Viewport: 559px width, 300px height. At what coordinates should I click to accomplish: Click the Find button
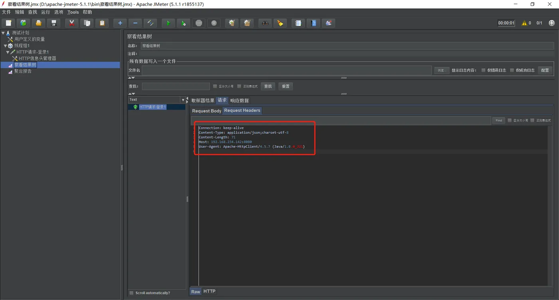pyautogui.click(x=499, y=120)
